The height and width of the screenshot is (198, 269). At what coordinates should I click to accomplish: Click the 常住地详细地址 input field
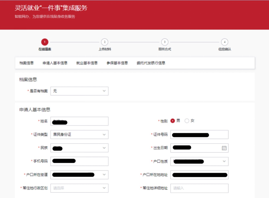click(199, 188)
